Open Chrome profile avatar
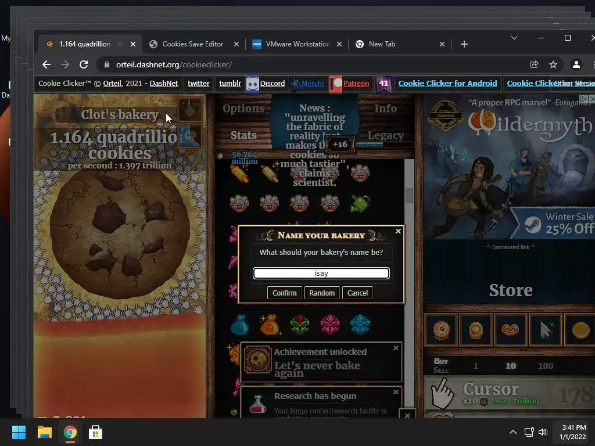The width and height of the screenshot is (595, 446). [576, 64]
